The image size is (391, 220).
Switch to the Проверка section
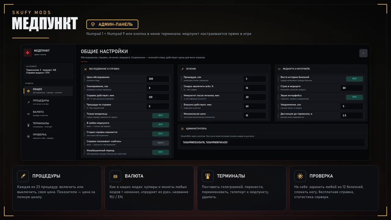pos(48,136)
